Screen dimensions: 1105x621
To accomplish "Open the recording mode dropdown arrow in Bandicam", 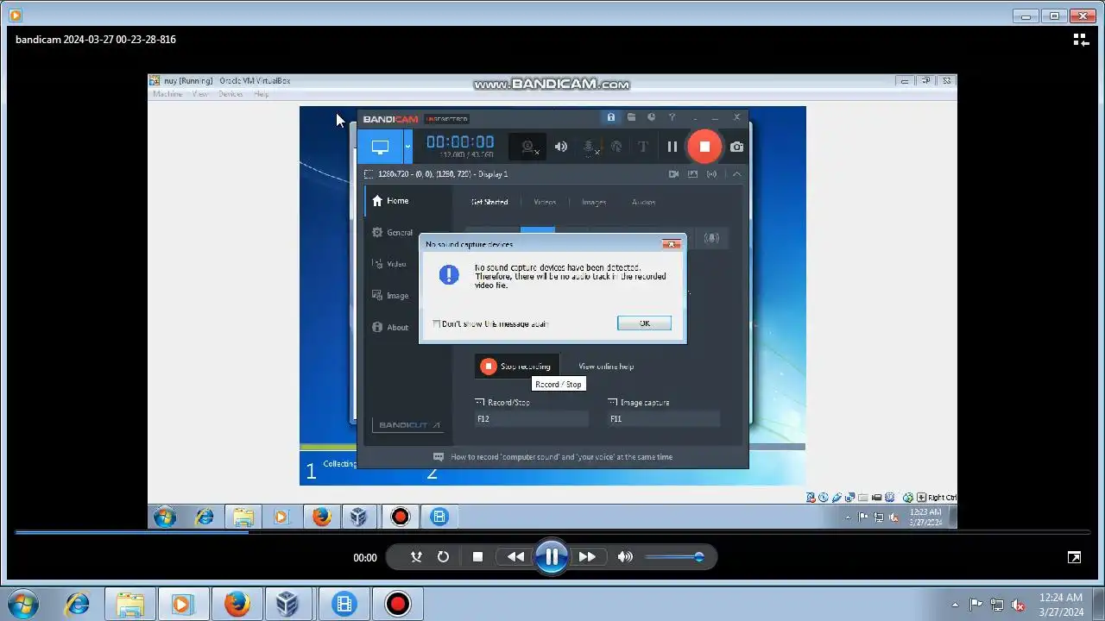I will coord(407,147).
